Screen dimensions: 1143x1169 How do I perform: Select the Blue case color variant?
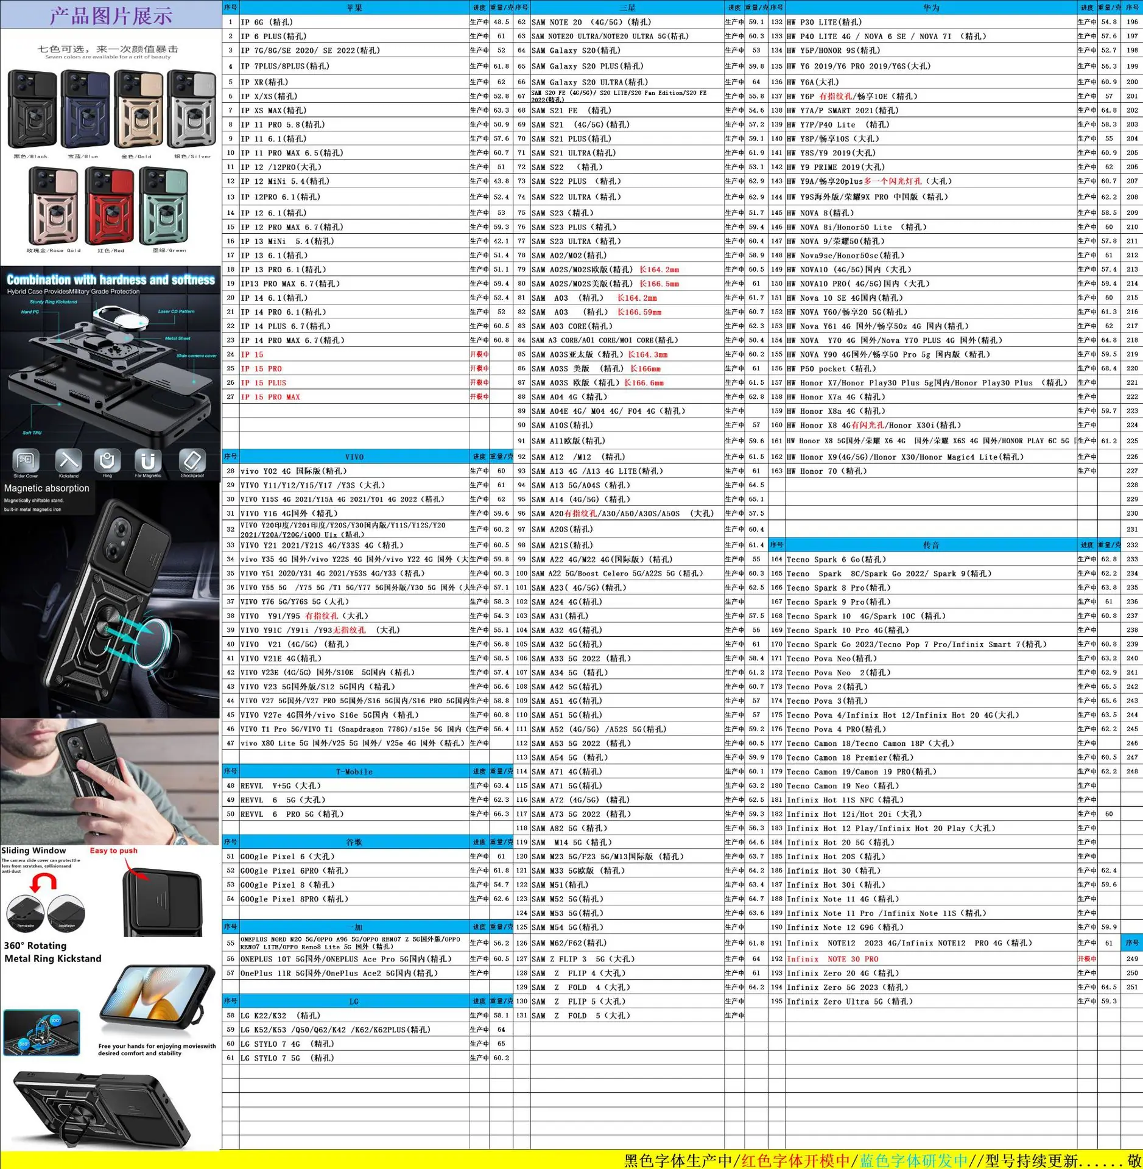coord(85,110)
